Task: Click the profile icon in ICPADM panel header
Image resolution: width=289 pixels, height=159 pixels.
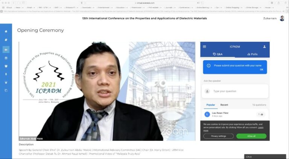Action: (264, 47)
